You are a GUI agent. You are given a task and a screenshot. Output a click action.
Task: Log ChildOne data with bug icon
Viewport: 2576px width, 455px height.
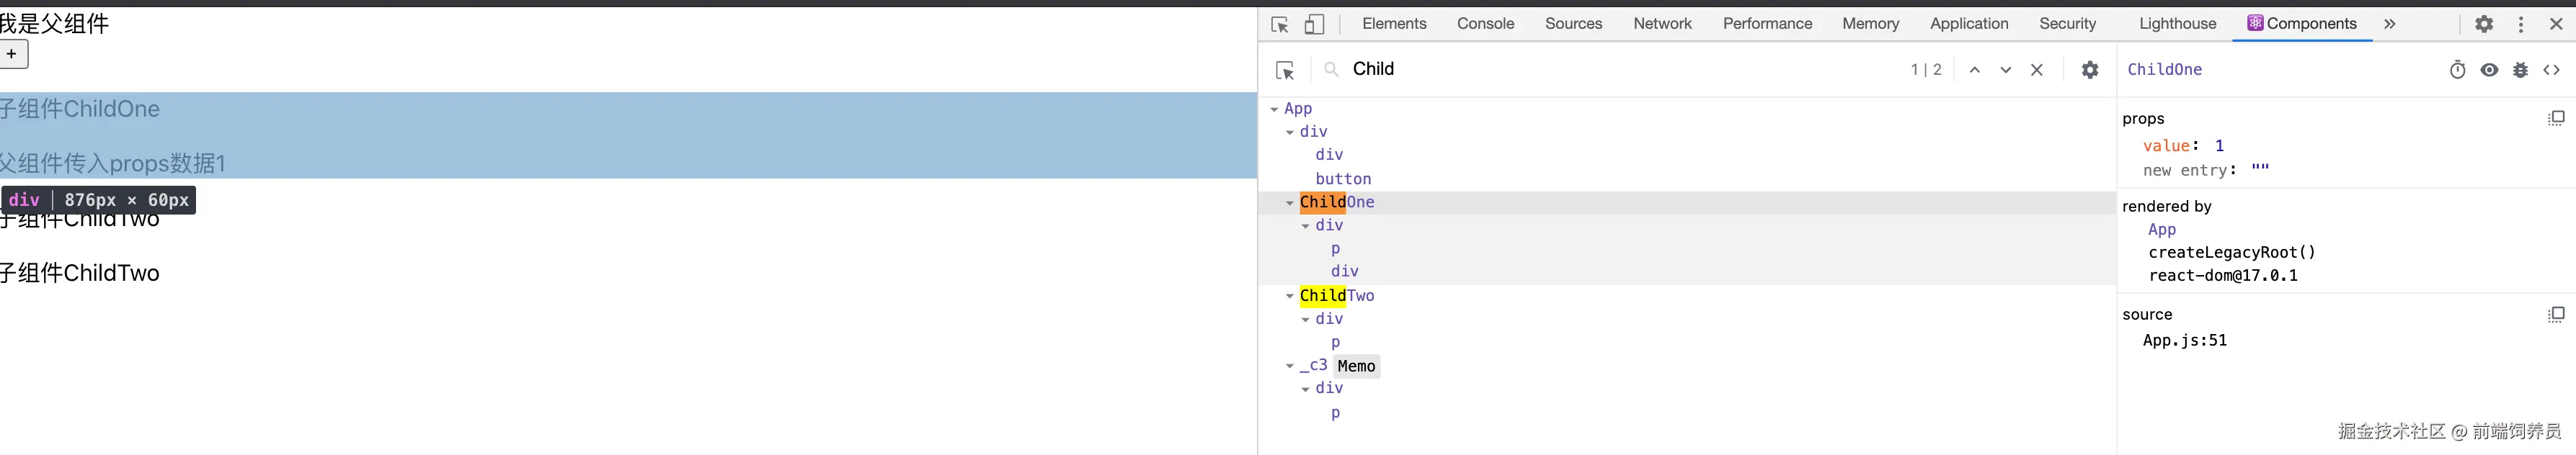[2520, 70]
